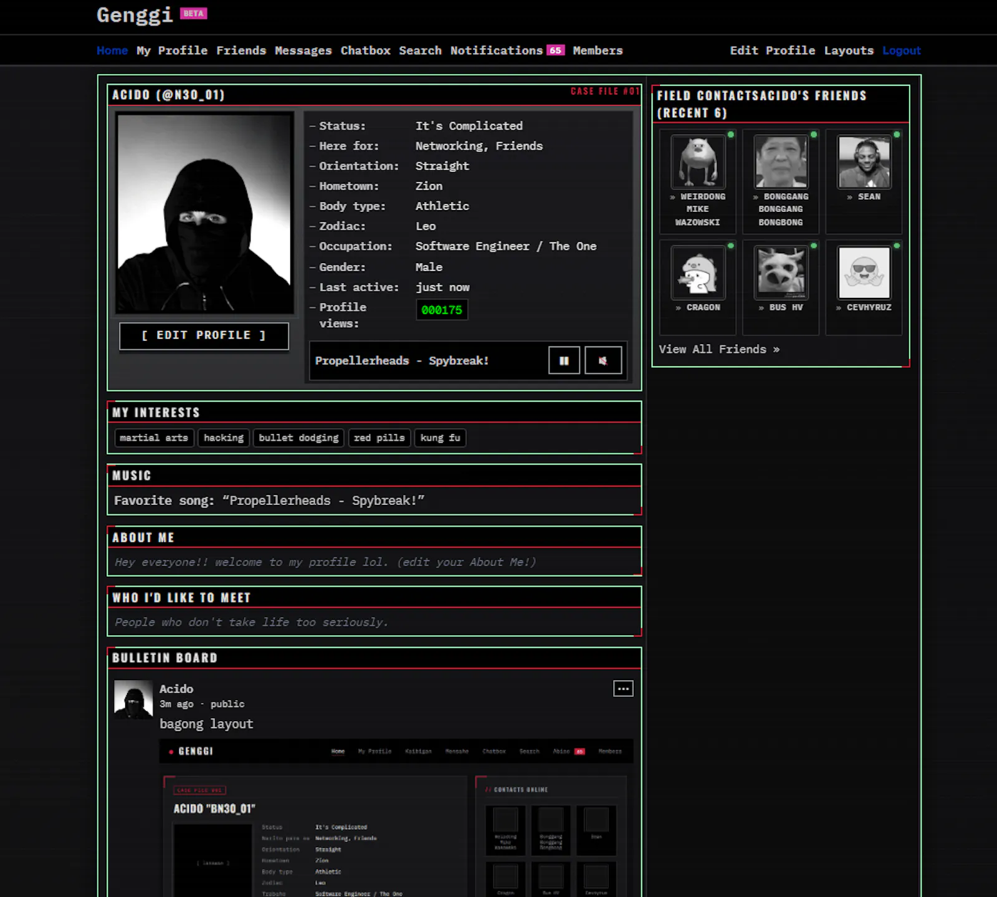Select the martial arts interest tag
The width and height of the screenshot is (997, 897).
coord(154,438)
